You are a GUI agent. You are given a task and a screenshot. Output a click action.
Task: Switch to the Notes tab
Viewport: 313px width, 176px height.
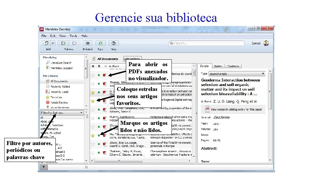click(x=218, y=66)
